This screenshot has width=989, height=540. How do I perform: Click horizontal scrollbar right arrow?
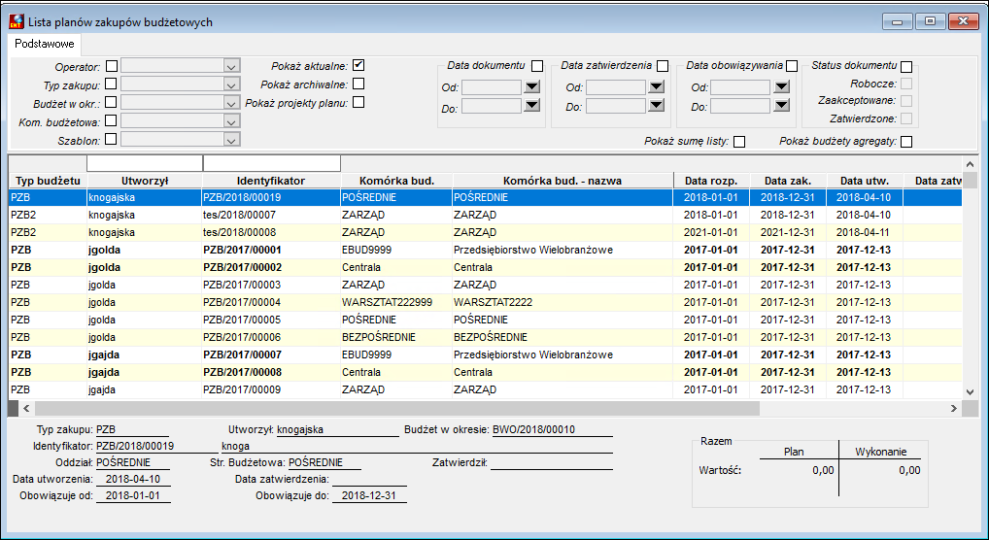[x=954, y=409]
